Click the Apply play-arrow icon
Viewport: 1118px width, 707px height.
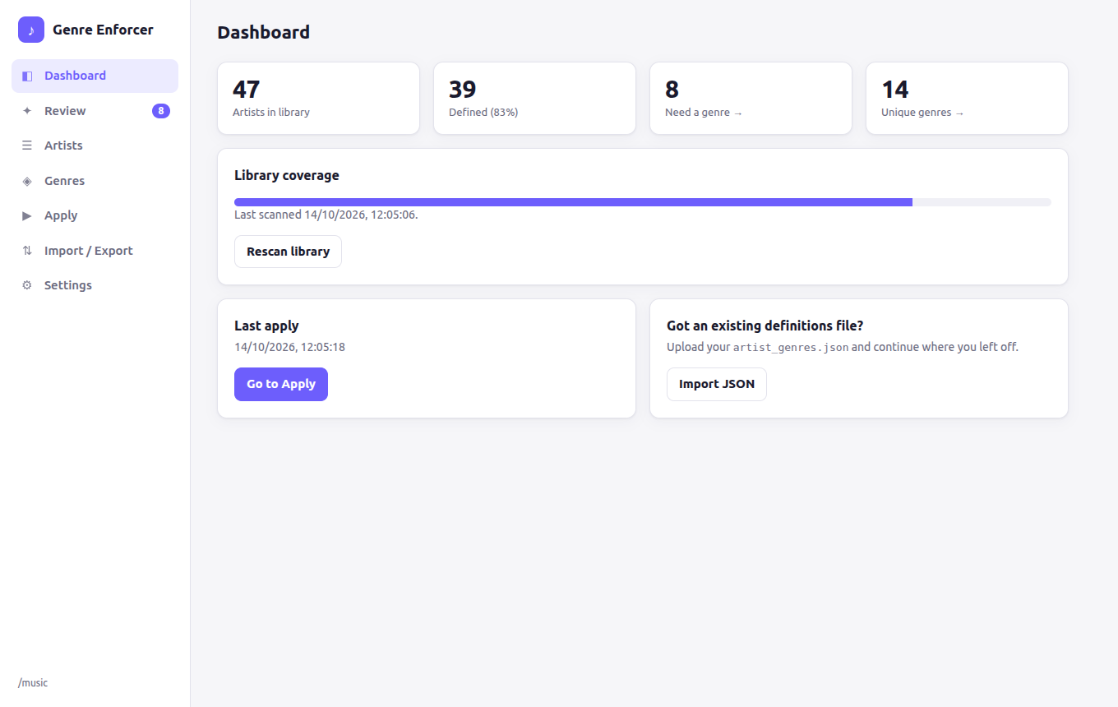(x=27, y=215)
